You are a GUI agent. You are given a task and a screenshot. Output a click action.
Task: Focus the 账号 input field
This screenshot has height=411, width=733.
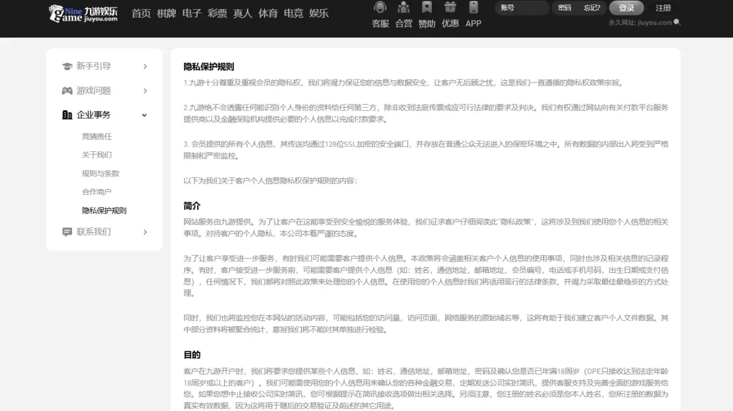point(522,8)
